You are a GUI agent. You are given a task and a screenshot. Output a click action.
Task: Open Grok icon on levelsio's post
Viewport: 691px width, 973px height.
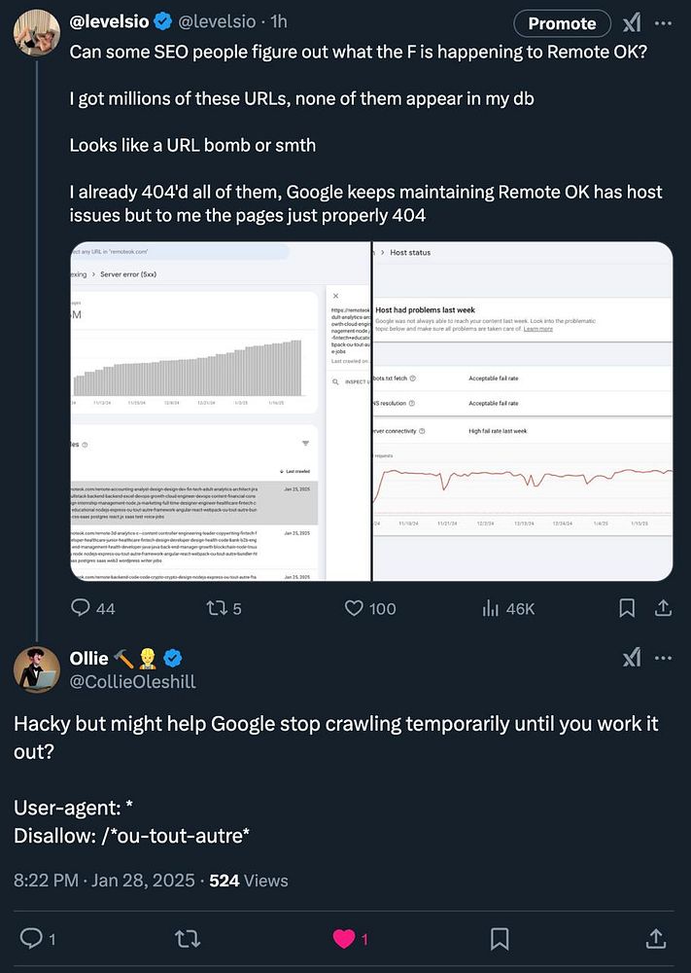631,23
